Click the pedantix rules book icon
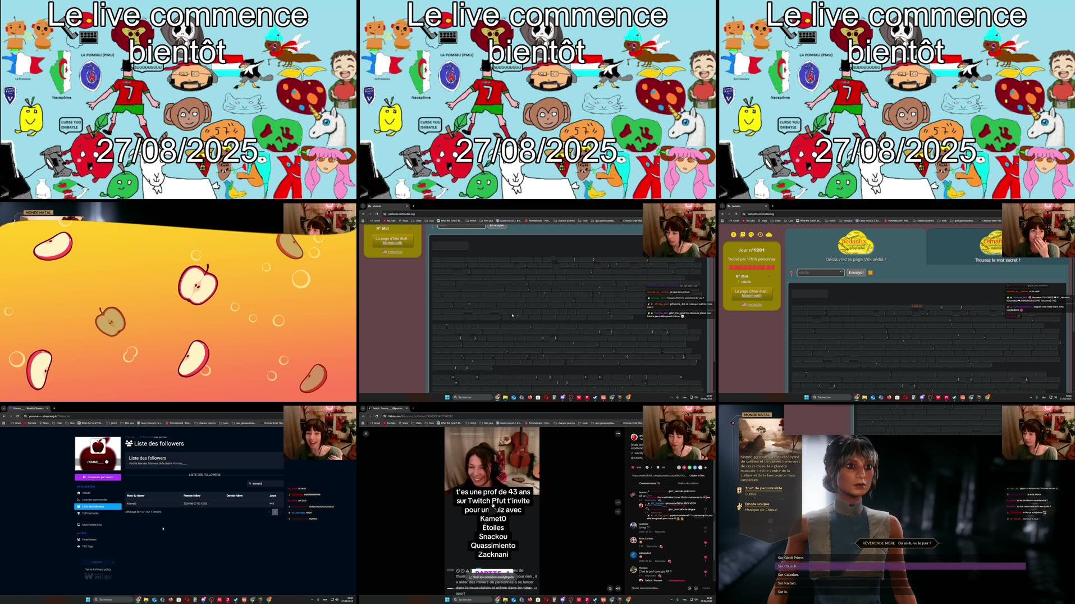Image resolution: width=1075 pixels, height=604 pixels. [x=742, y=234]
